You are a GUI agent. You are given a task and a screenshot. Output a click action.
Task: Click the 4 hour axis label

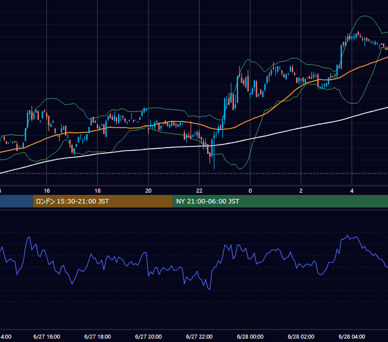point(352,191)
